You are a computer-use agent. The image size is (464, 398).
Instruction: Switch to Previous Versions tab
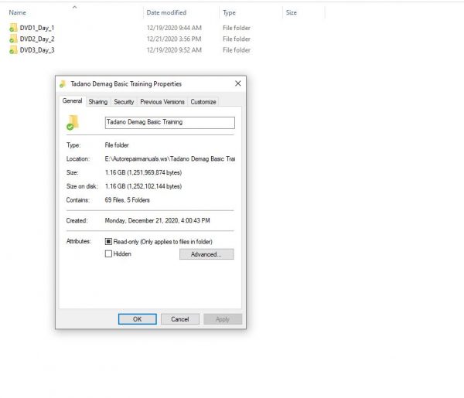[x=162, y=102]
